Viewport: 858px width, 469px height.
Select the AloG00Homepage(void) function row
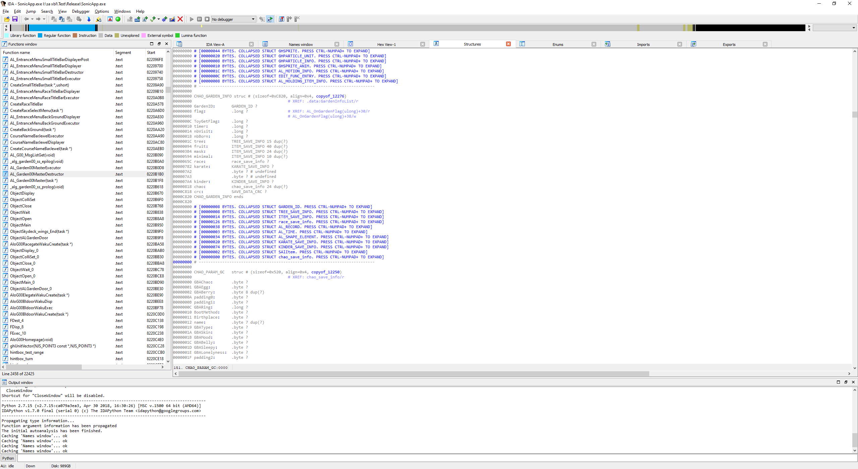pyautogui.click(x=83, y=340)
